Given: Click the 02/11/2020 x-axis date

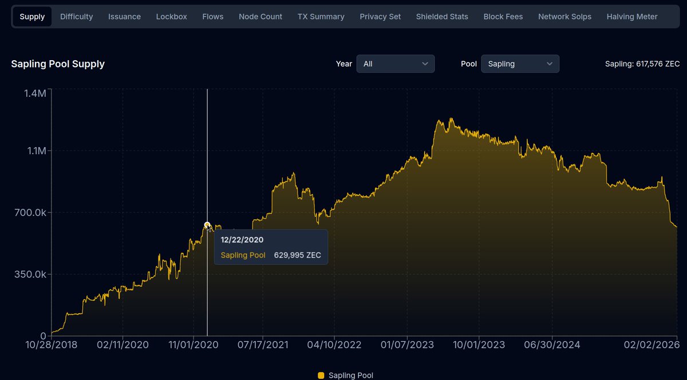Looking at the screenshot, I should click(x=123, y=345).
